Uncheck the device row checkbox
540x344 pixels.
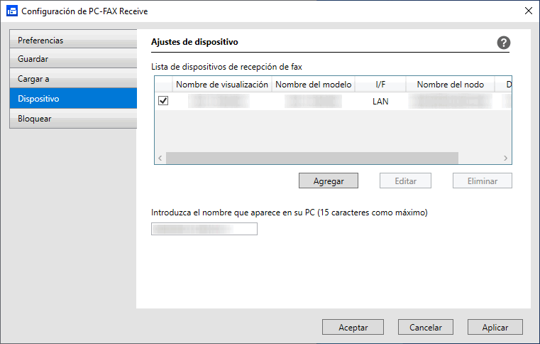coord(163,102)
